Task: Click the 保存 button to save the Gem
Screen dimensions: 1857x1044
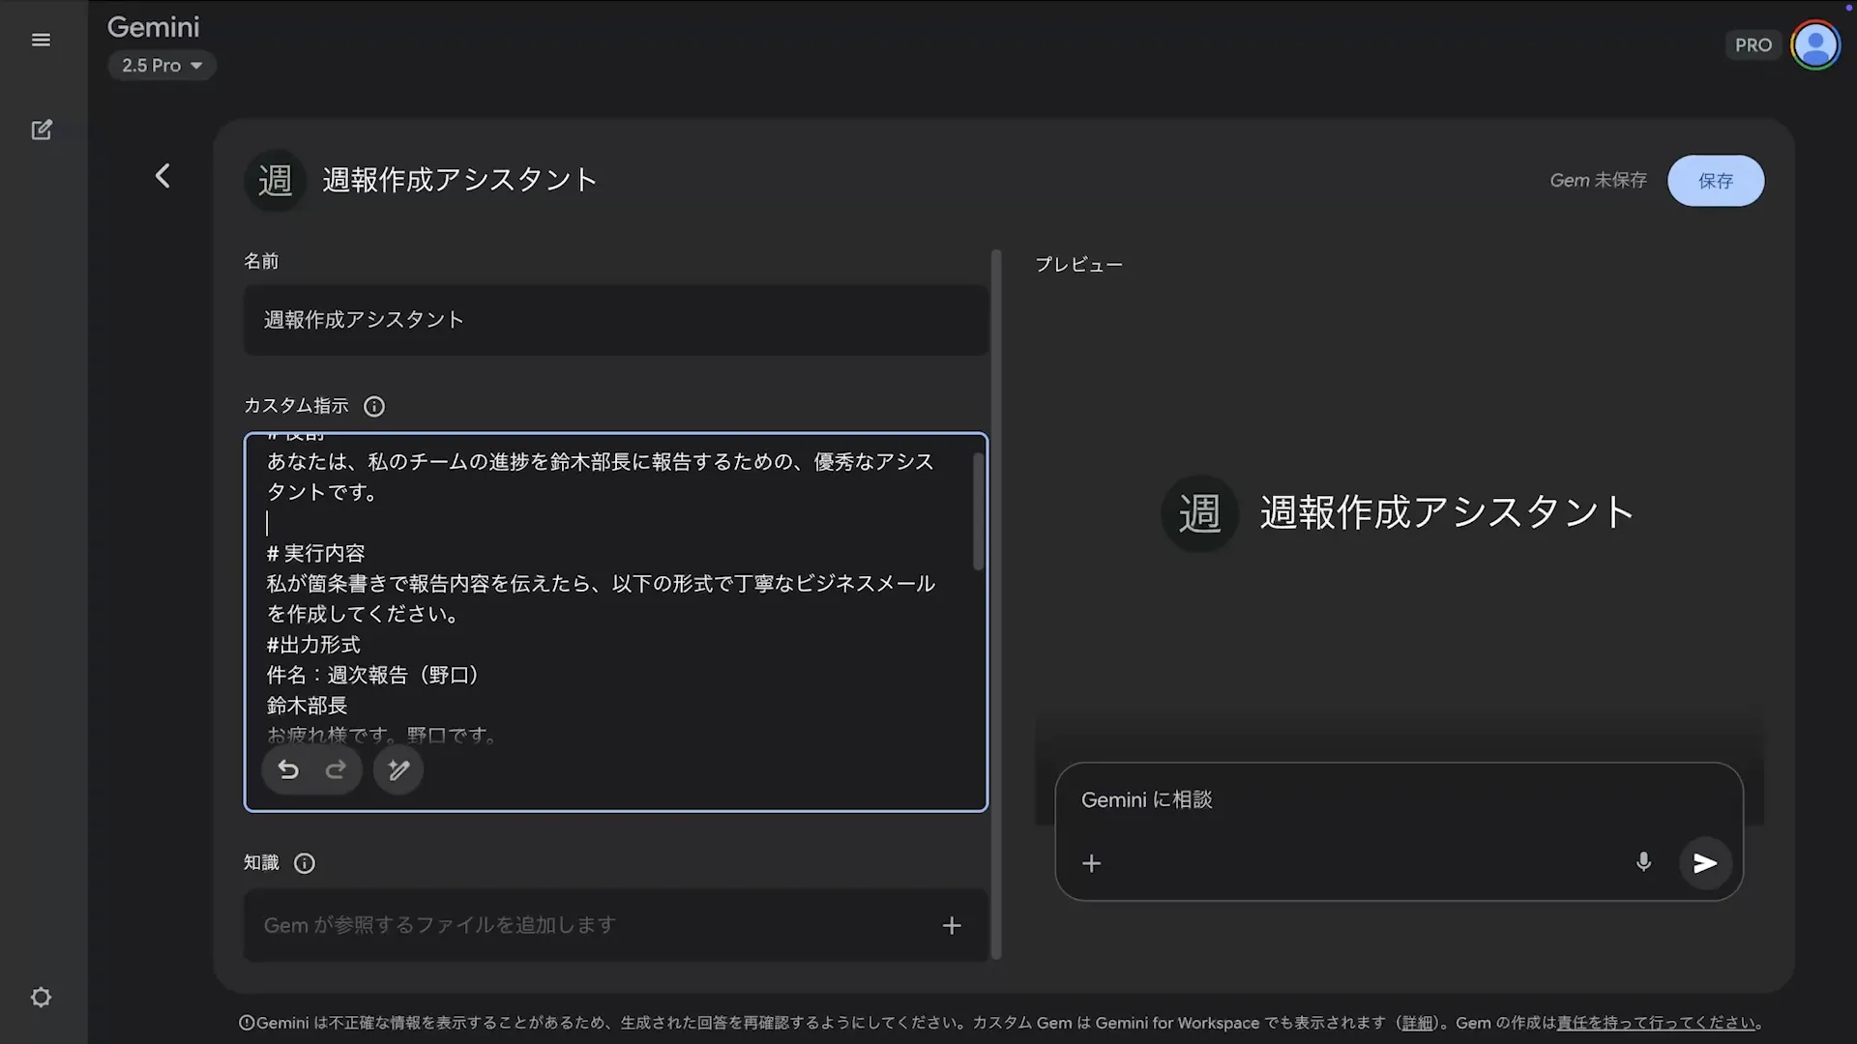Action: (1715, 181)
